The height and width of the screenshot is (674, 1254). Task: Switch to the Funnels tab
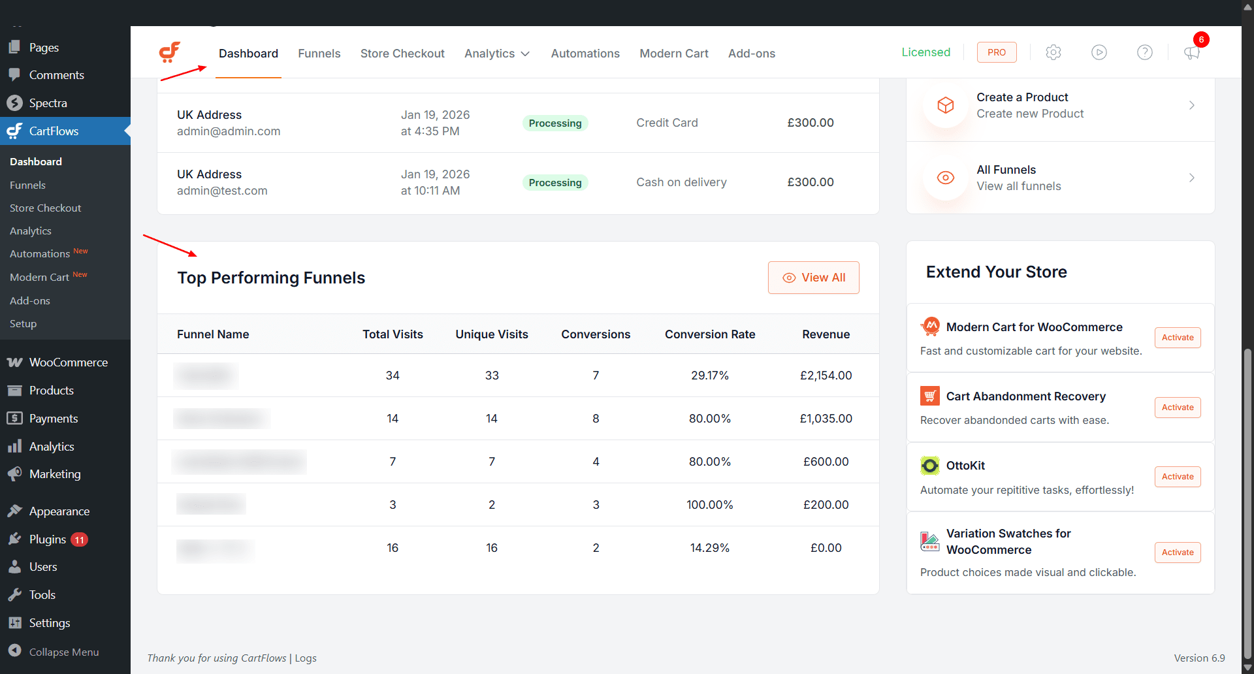tap(319, 54)
